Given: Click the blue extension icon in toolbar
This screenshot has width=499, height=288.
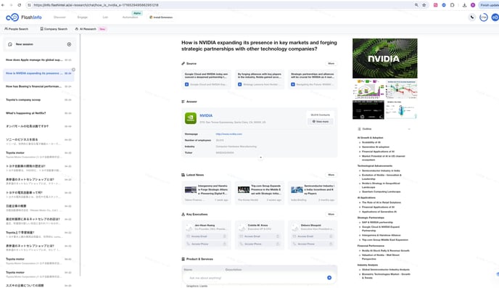Looking at the screenshot, I should 444,5.
